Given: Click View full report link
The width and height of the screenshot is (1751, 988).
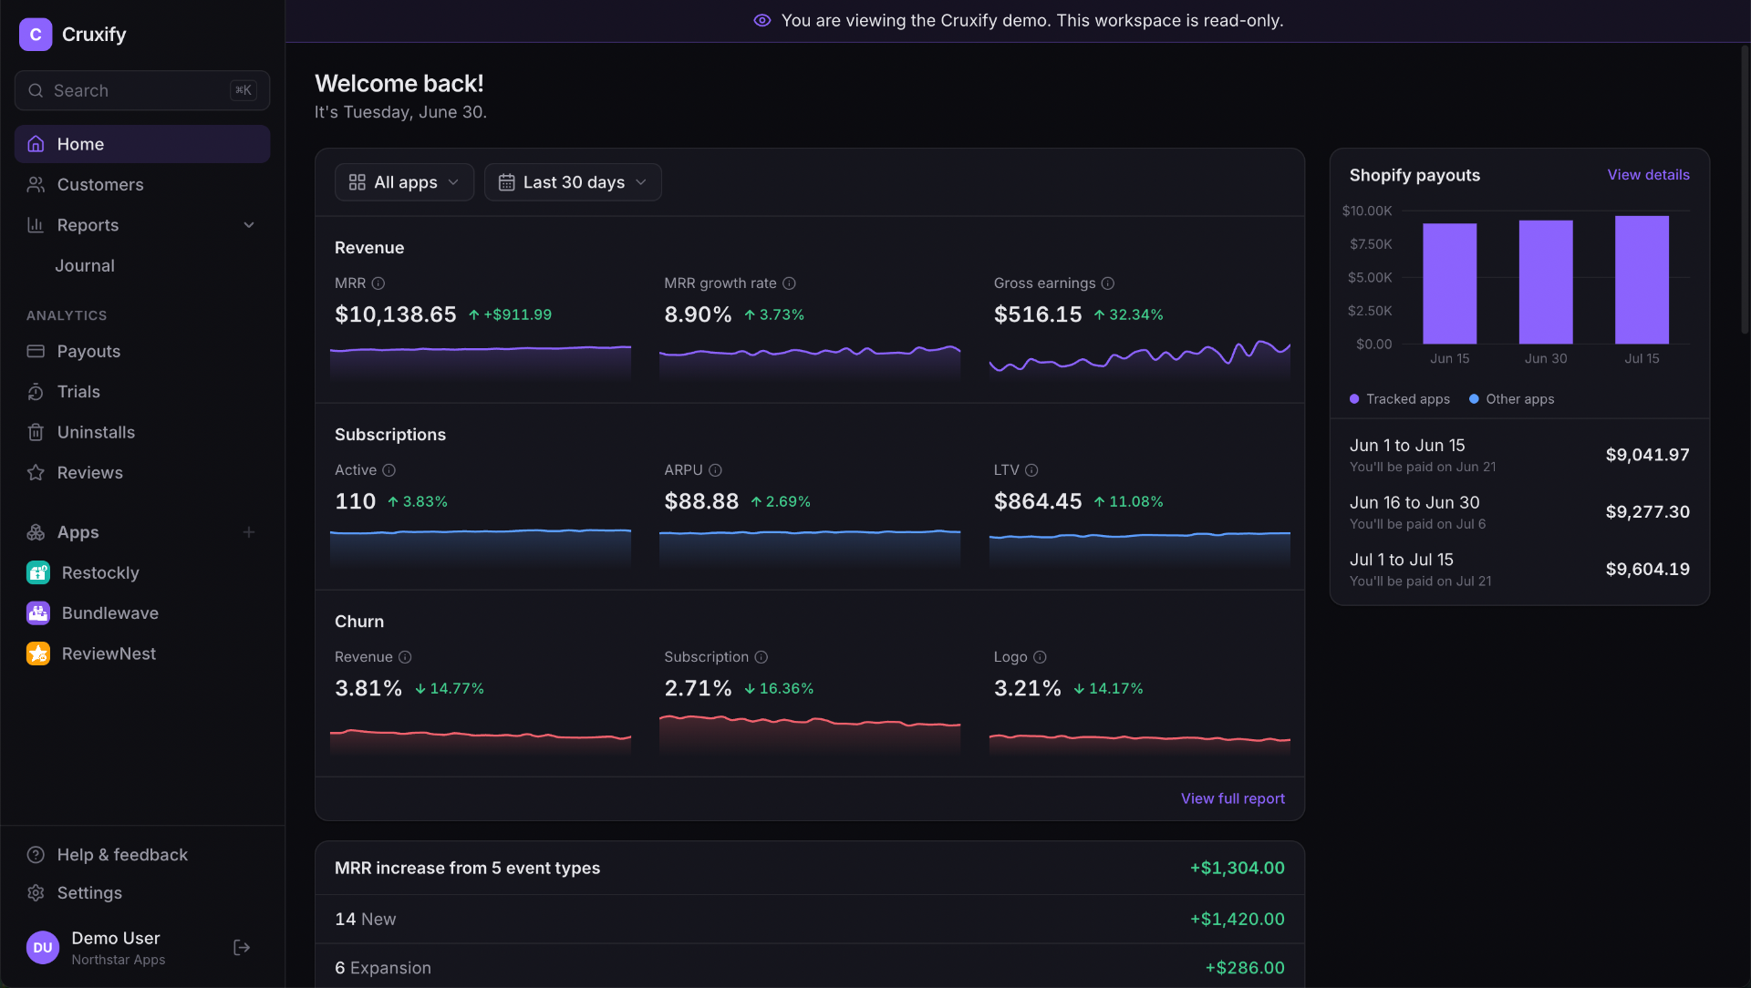Looking at the screenshot, I should point(1232,798).
